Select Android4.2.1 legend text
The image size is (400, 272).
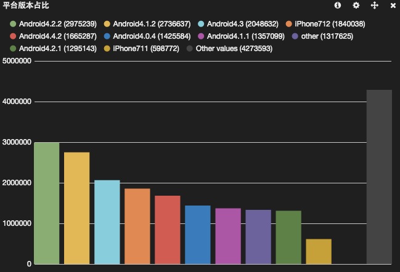click(x=57, y=48)
